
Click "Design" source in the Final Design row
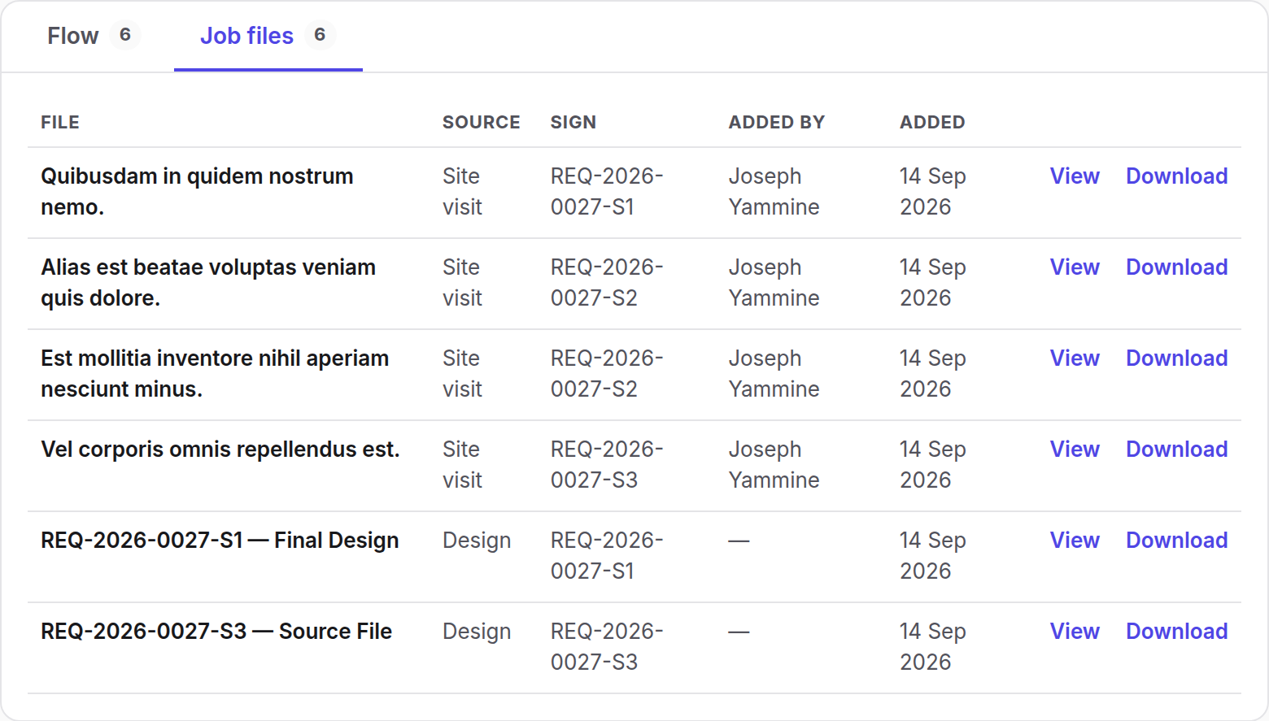coord(477,541)
